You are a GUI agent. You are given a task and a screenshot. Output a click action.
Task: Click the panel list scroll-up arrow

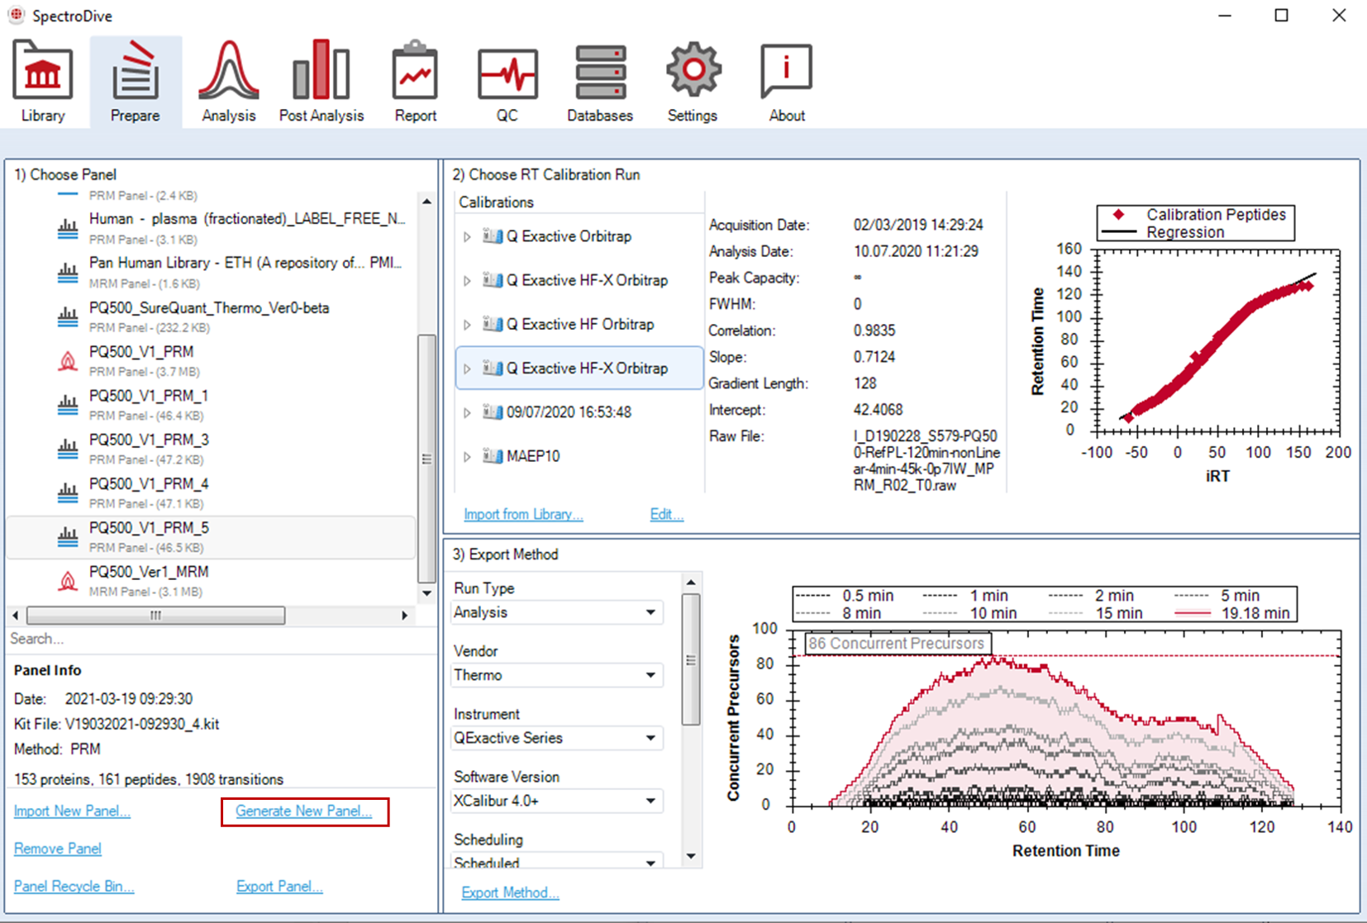(426, 201)
